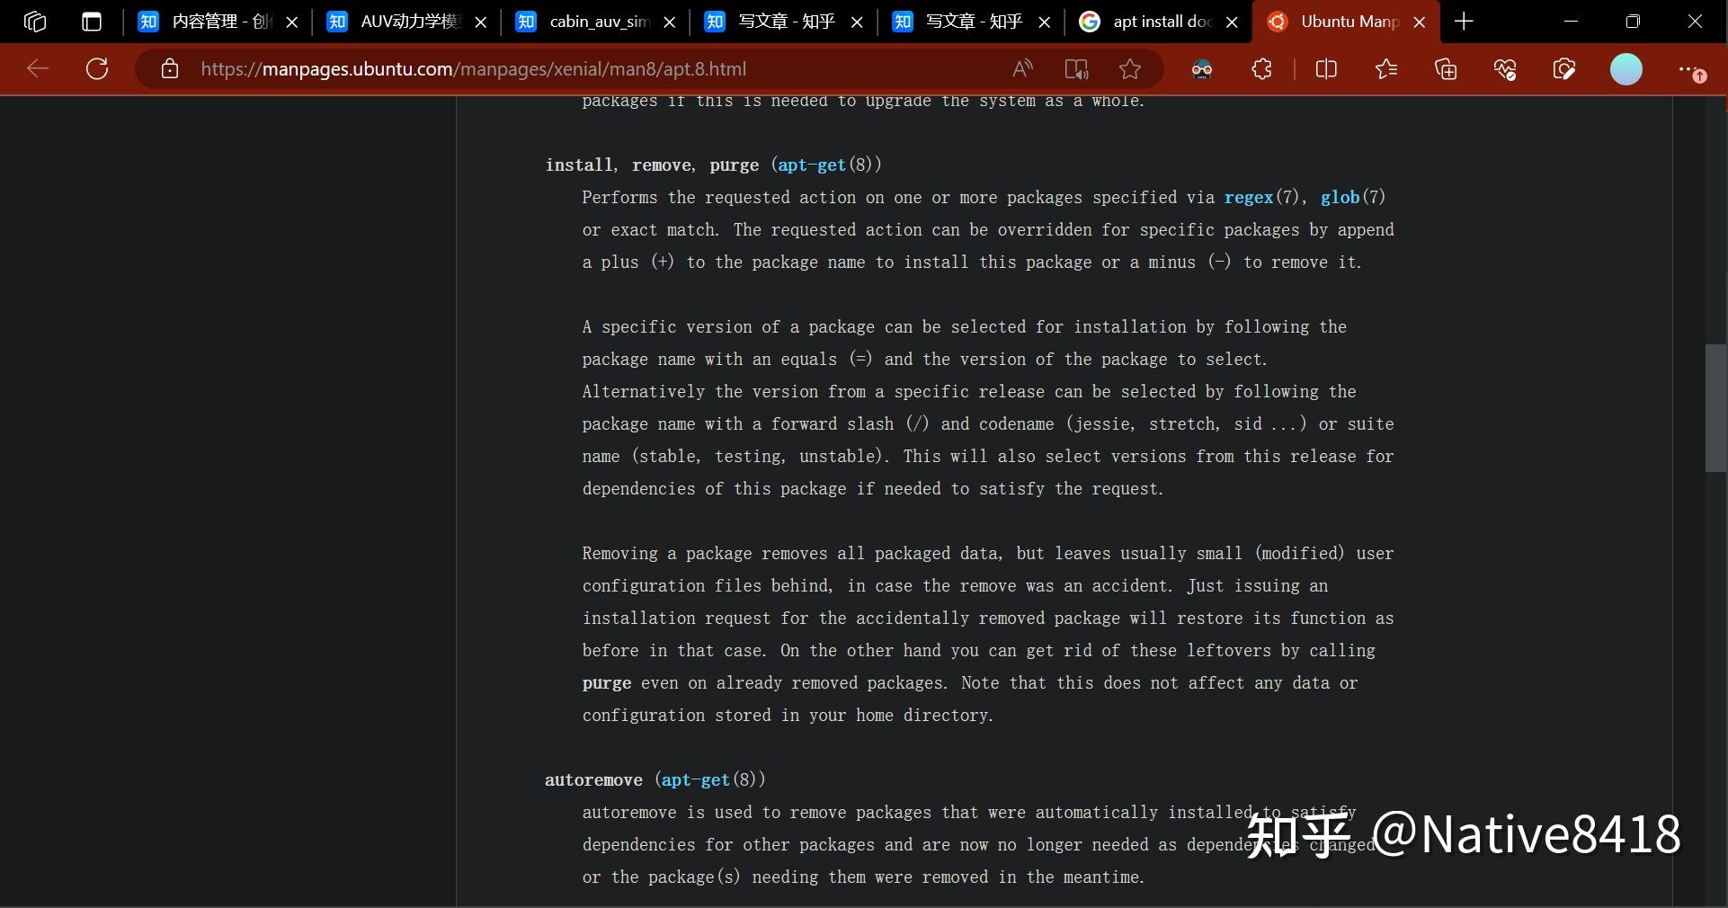Open the regex(7) manpage link

click(x=1249, y=198)
